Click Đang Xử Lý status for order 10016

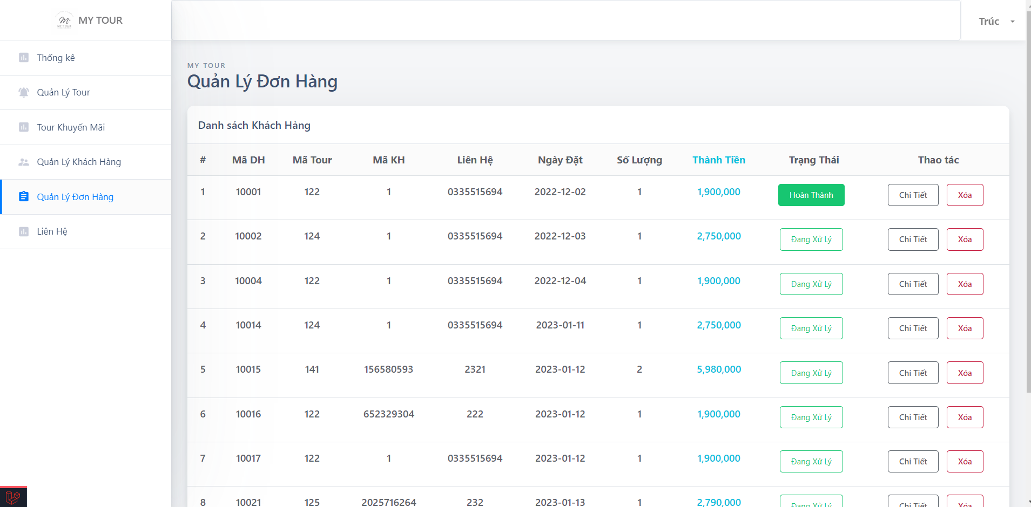(x=811, y=417)
